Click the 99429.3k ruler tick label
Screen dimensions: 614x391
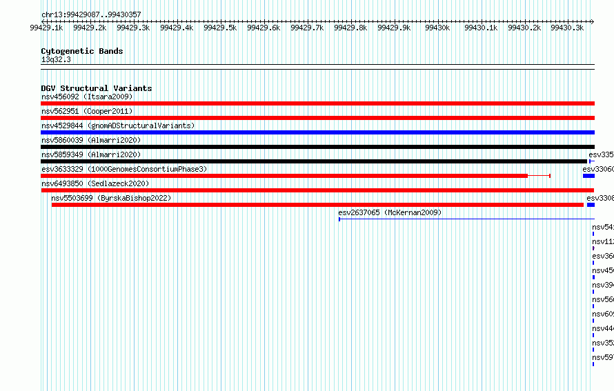[133, 28]
